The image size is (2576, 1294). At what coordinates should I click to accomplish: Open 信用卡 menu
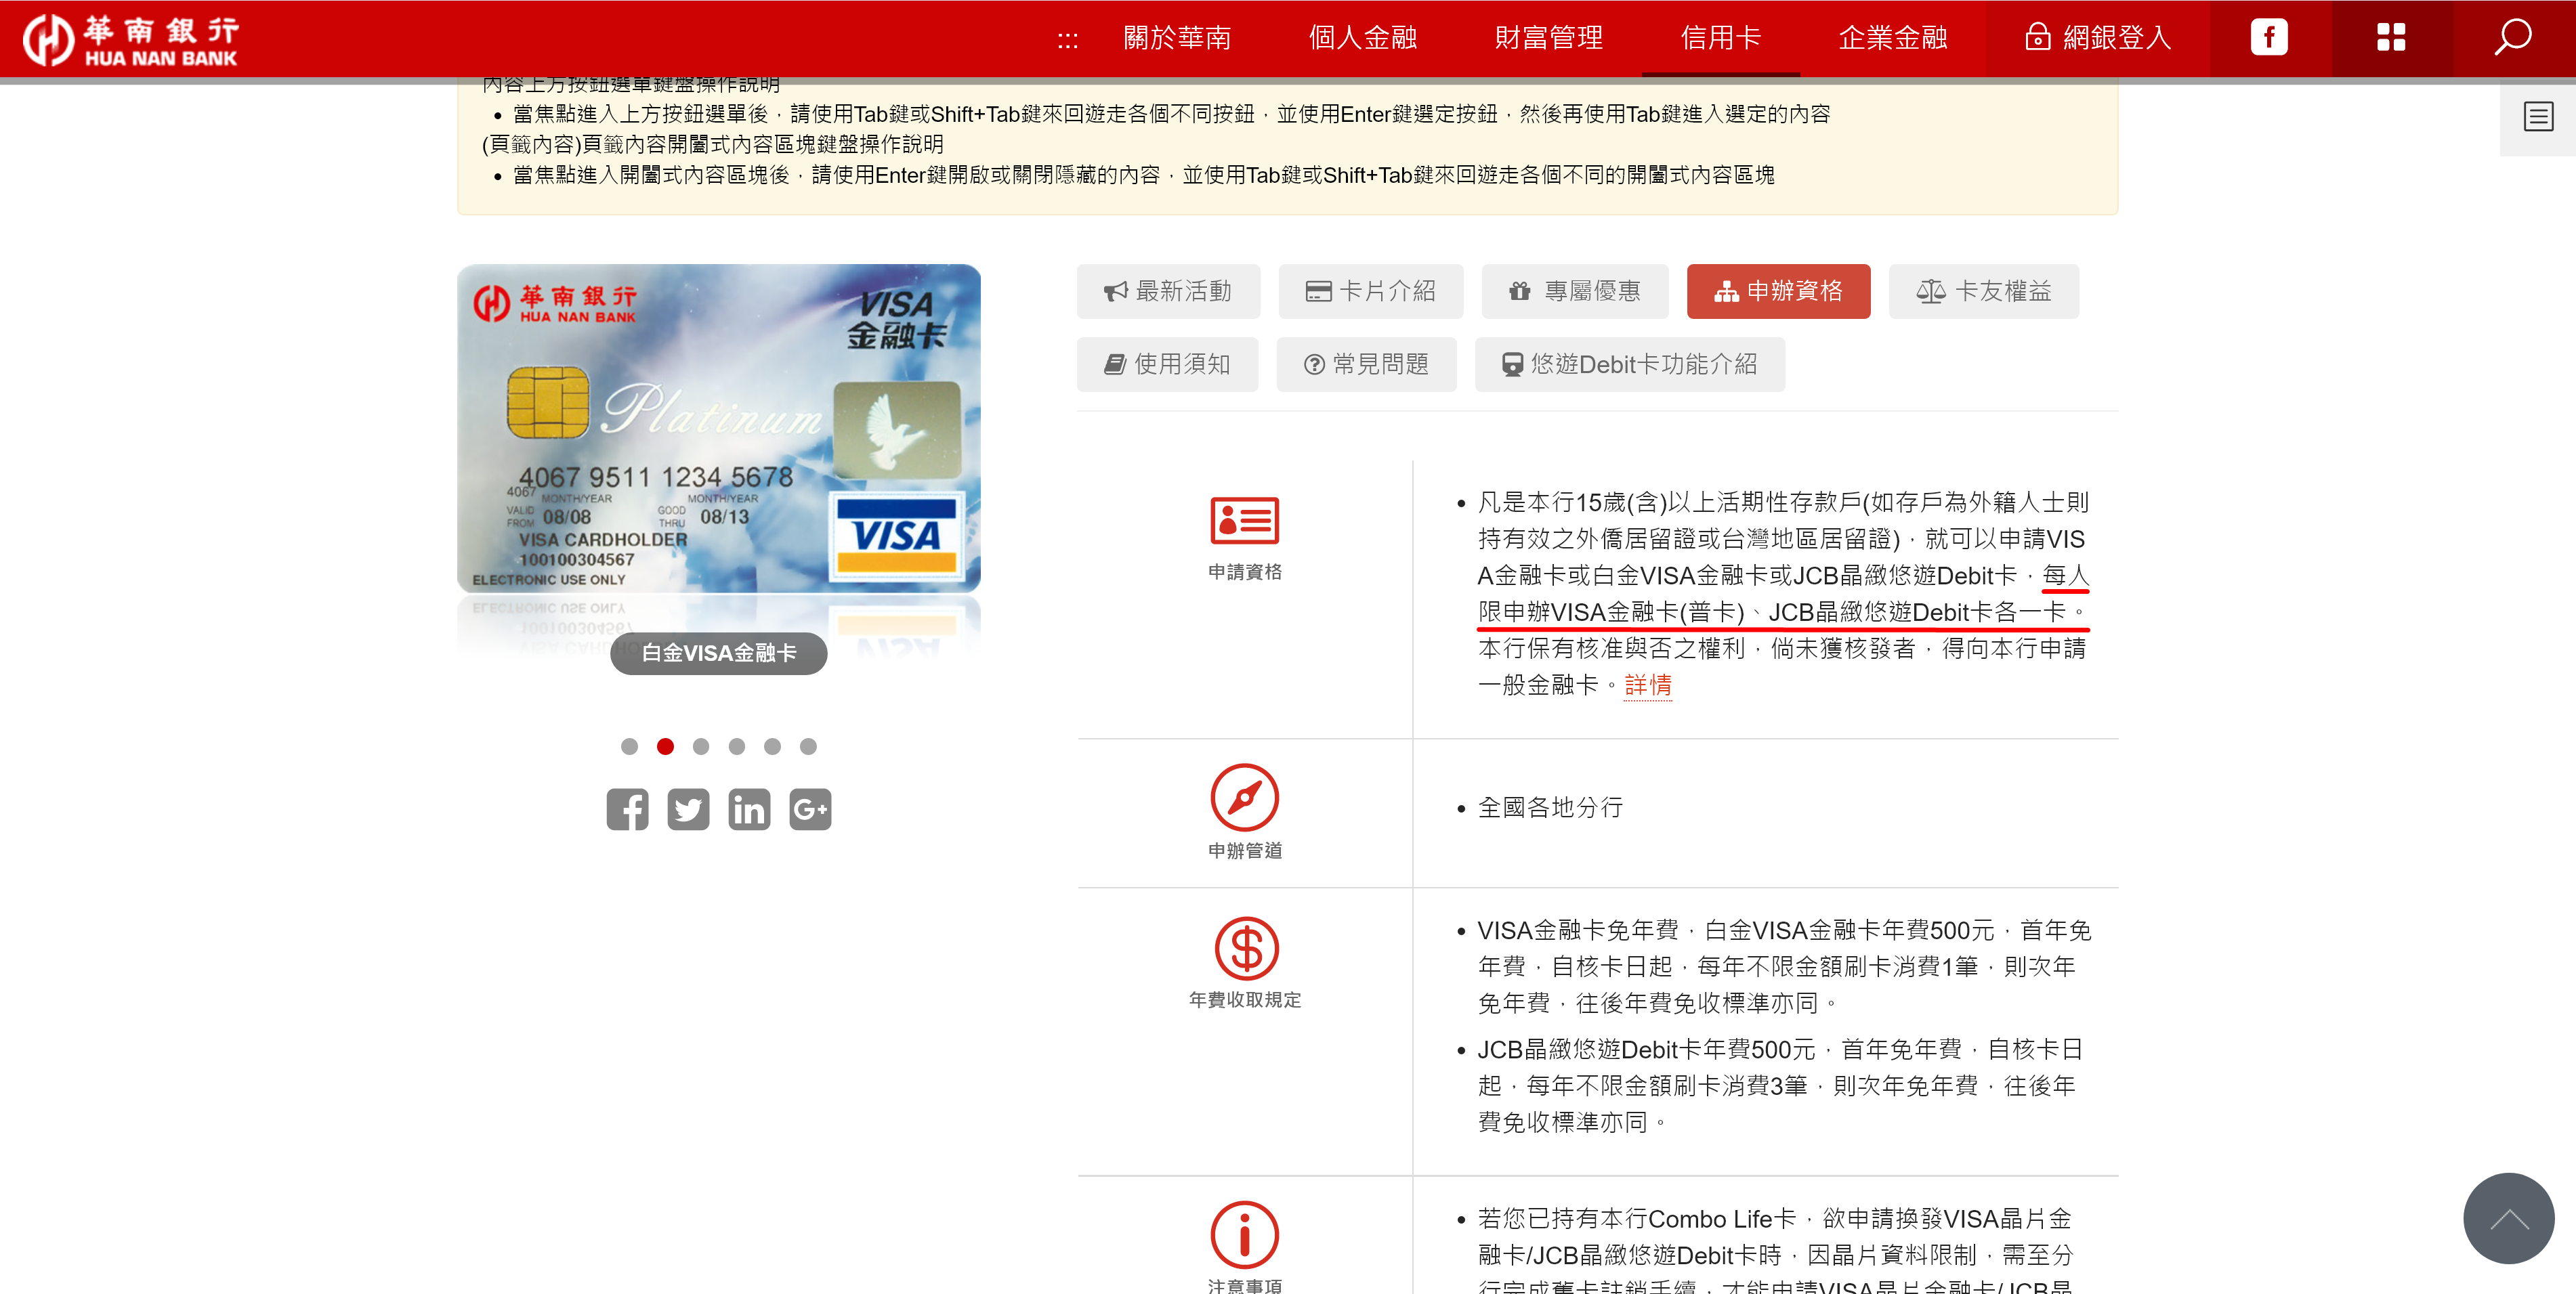tap(1720, 38)
